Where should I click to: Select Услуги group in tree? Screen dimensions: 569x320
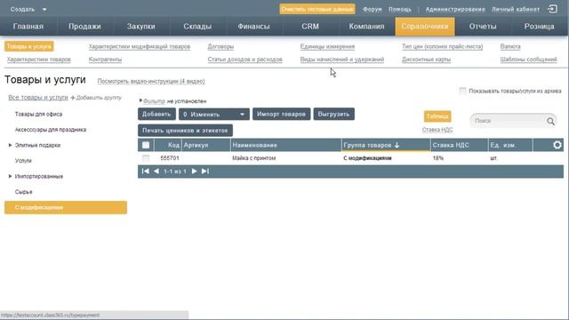click(23, 161)
